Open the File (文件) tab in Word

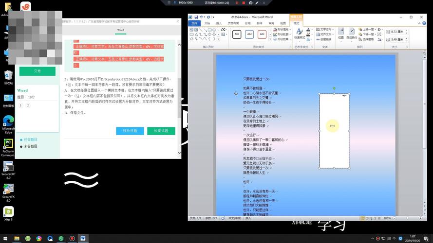[x=194, y=23]
